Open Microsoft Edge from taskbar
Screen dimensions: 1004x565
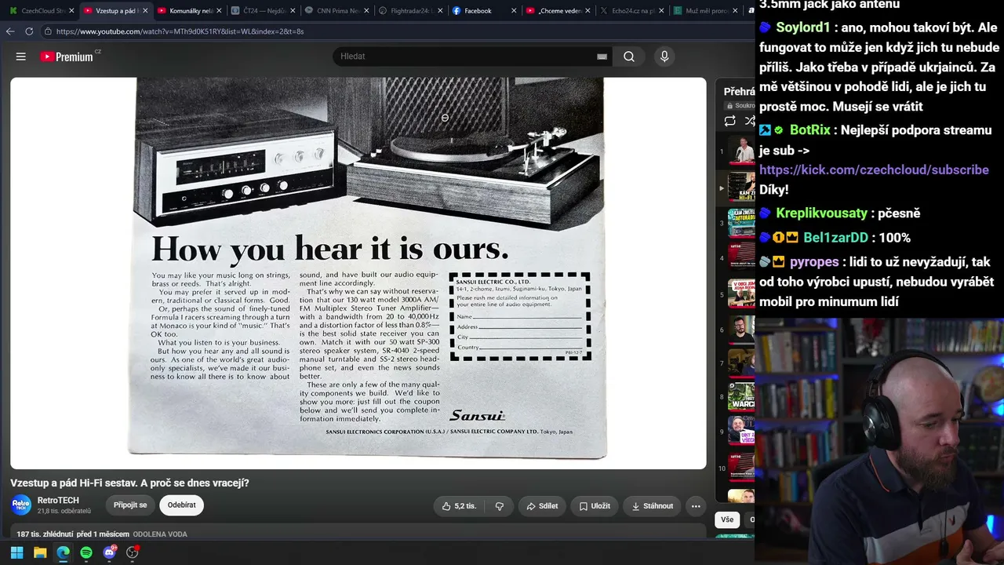(63, 552)
